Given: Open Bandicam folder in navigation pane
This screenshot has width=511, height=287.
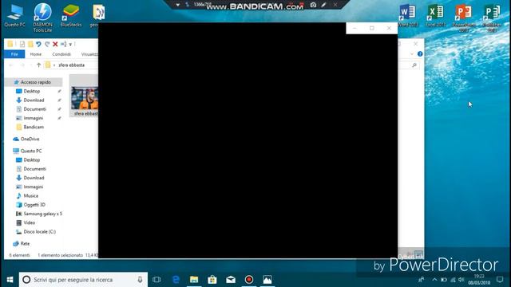Looking at the screenshot, I should click(x=34, y=128).
